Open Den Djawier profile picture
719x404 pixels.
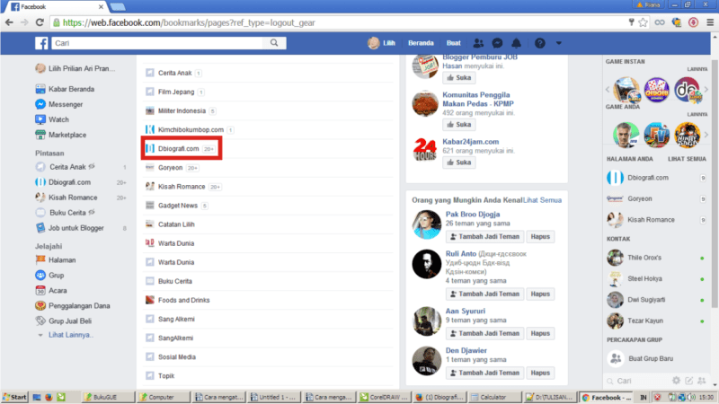426,361
